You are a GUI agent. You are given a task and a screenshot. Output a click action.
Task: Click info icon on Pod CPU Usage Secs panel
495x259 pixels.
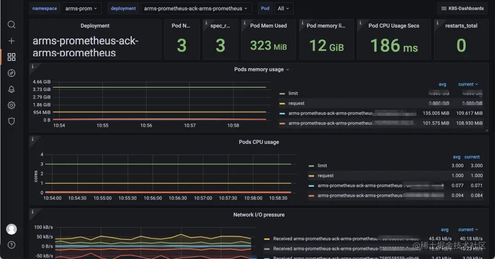click(360, 23)
